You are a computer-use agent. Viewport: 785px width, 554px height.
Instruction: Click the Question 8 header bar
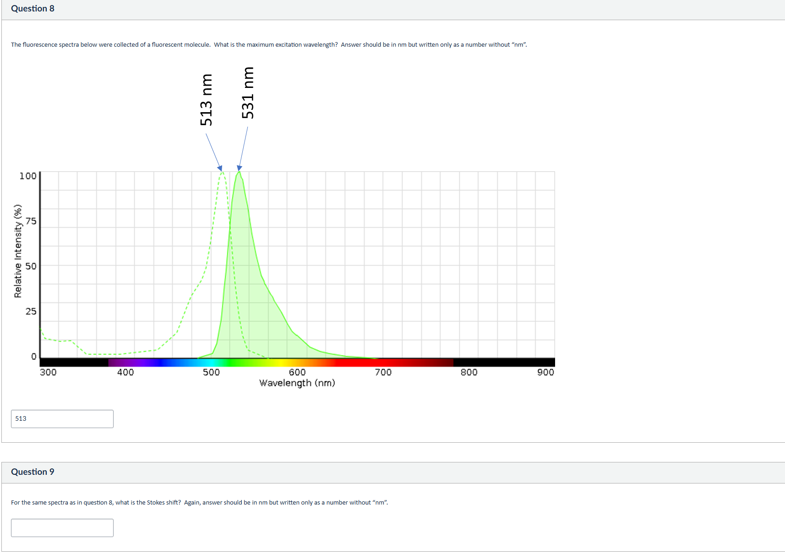(x=33, y=8)
